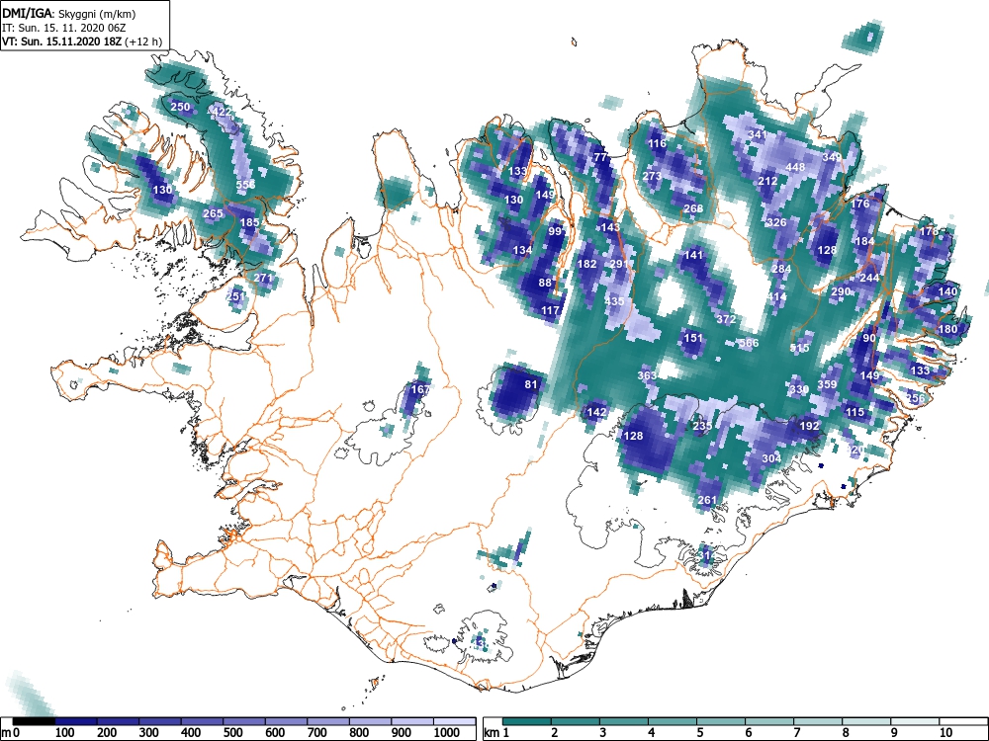This screenshot has width=989, height=741.
Task: Click the visibility value 143
Action: point(610,227)
